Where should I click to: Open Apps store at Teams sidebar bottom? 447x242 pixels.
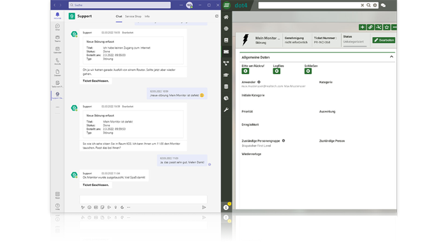coord(57,195)
